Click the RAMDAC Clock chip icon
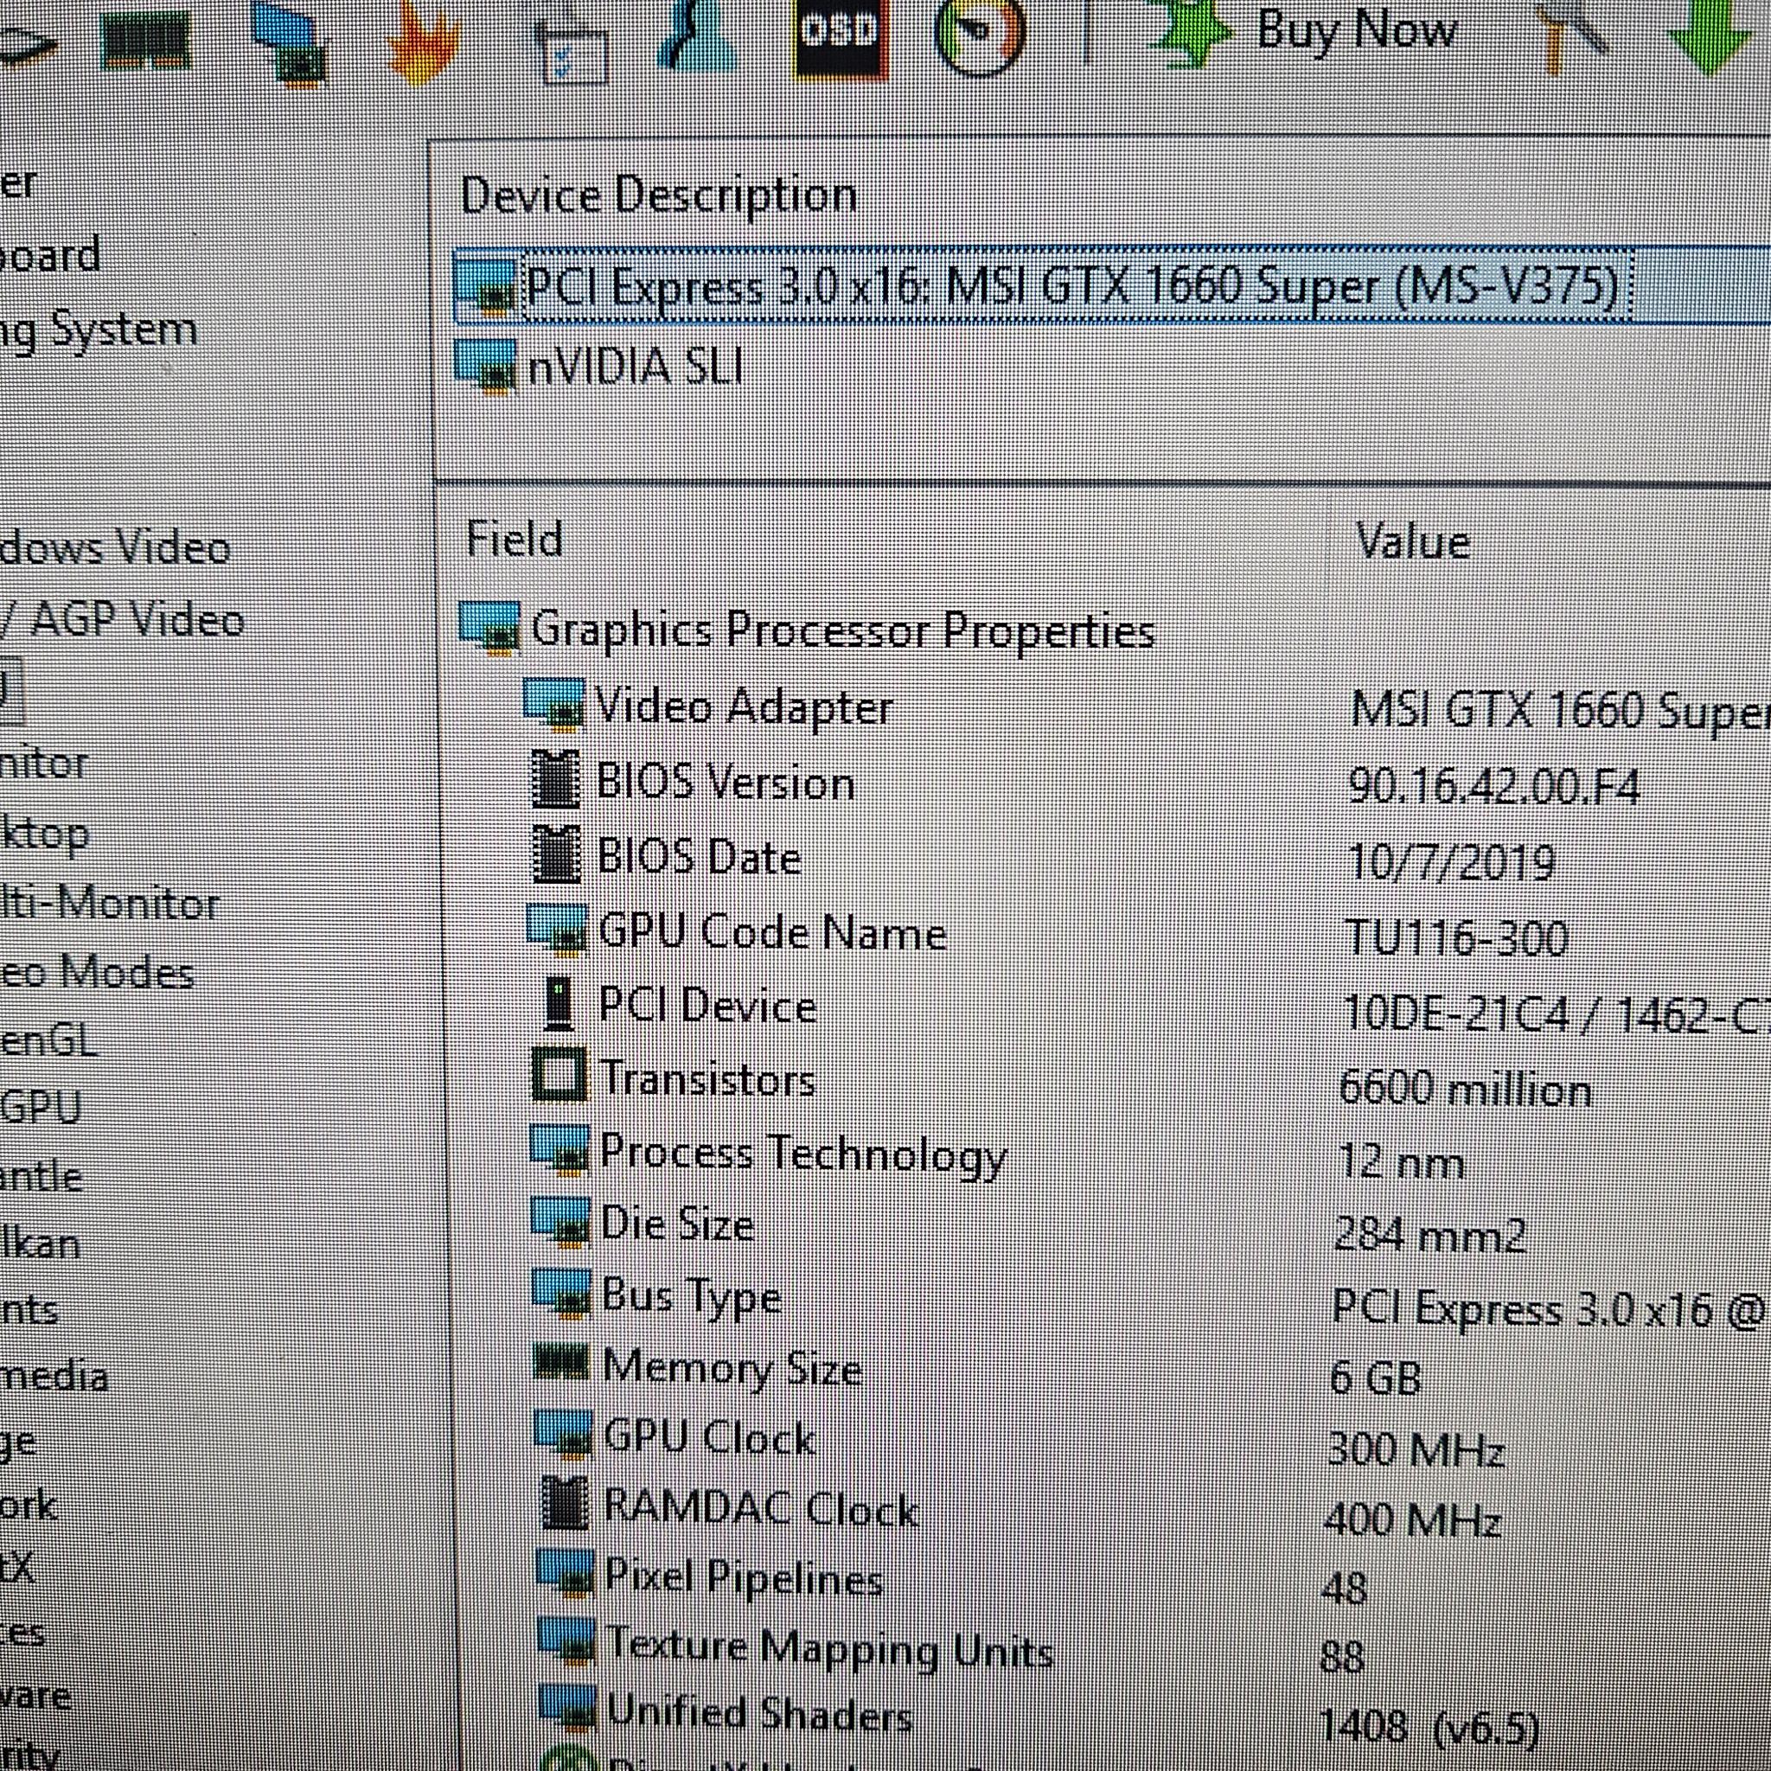The width and height of the screenshot is (1771, 1771). pyautogui.click(x=563, y=1503)
